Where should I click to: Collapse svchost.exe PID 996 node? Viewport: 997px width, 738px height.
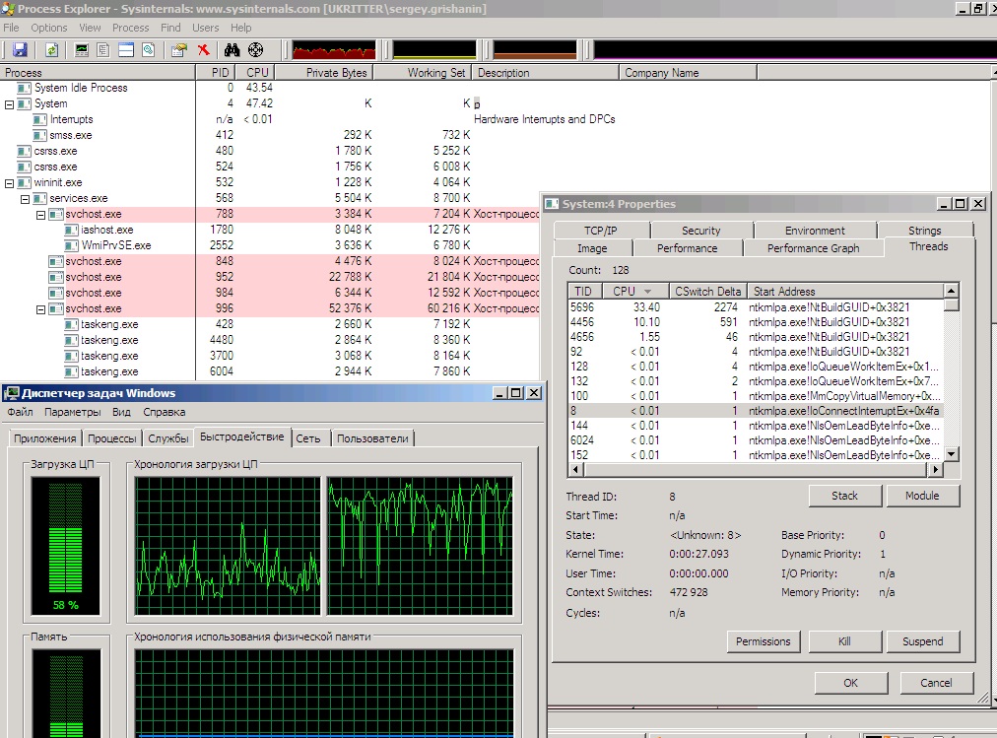coord(40,309)
